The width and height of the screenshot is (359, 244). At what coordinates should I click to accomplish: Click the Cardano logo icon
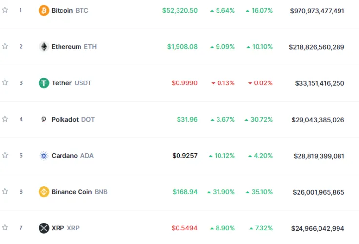[44, 156]
